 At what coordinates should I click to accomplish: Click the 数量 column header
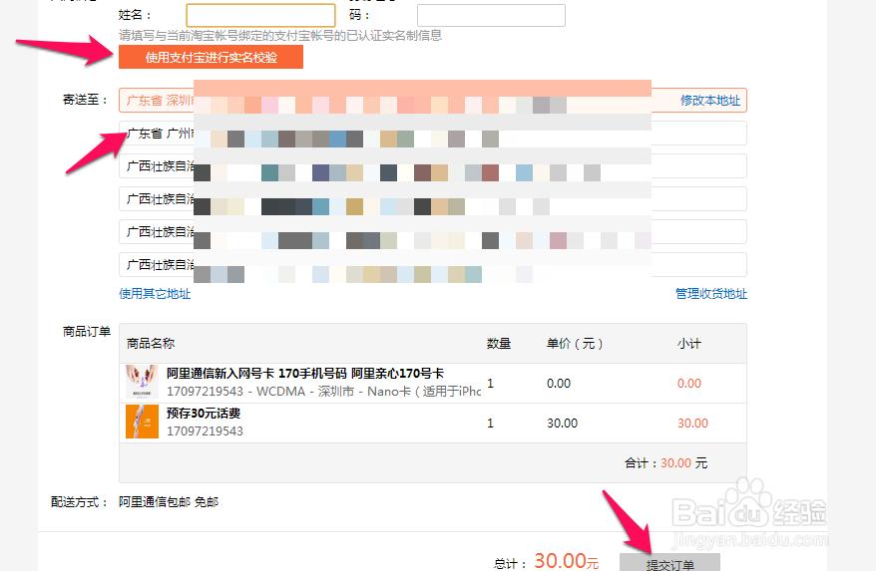pyautogui.click(x=498, y=343)
